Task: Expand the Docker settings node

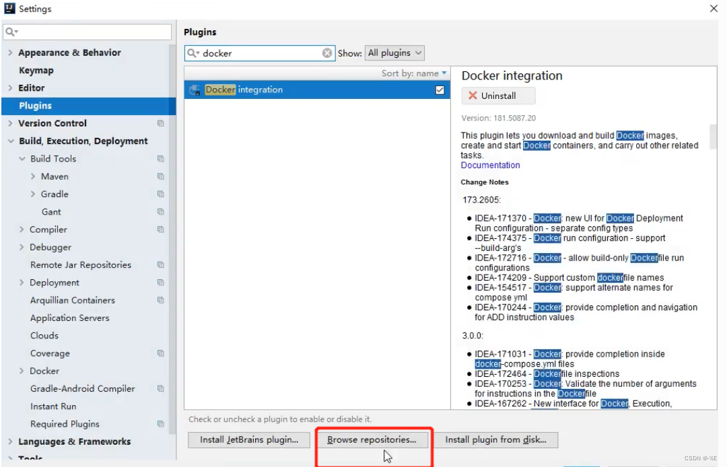Action: click(22, 371)
